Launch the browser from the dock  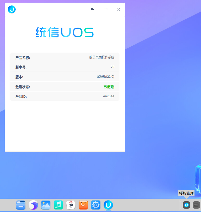33,205
